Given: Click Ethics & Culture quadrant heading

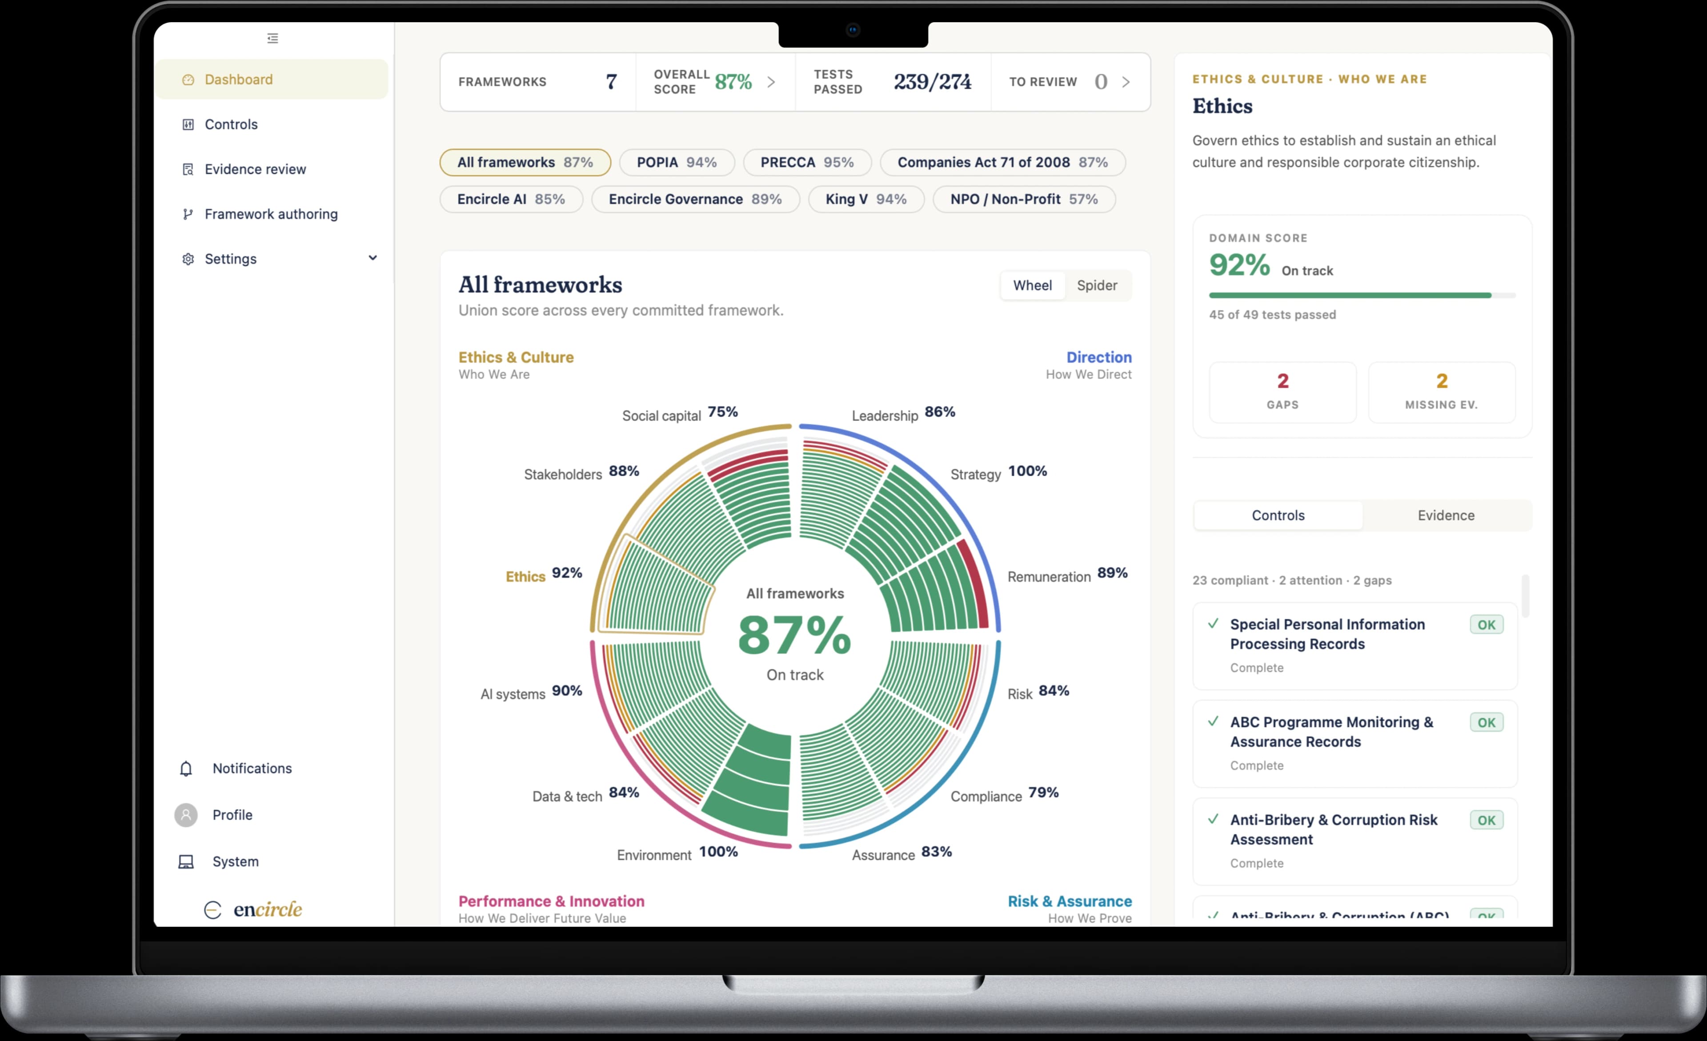Looking at the screenshot, I should click(516, 357).
